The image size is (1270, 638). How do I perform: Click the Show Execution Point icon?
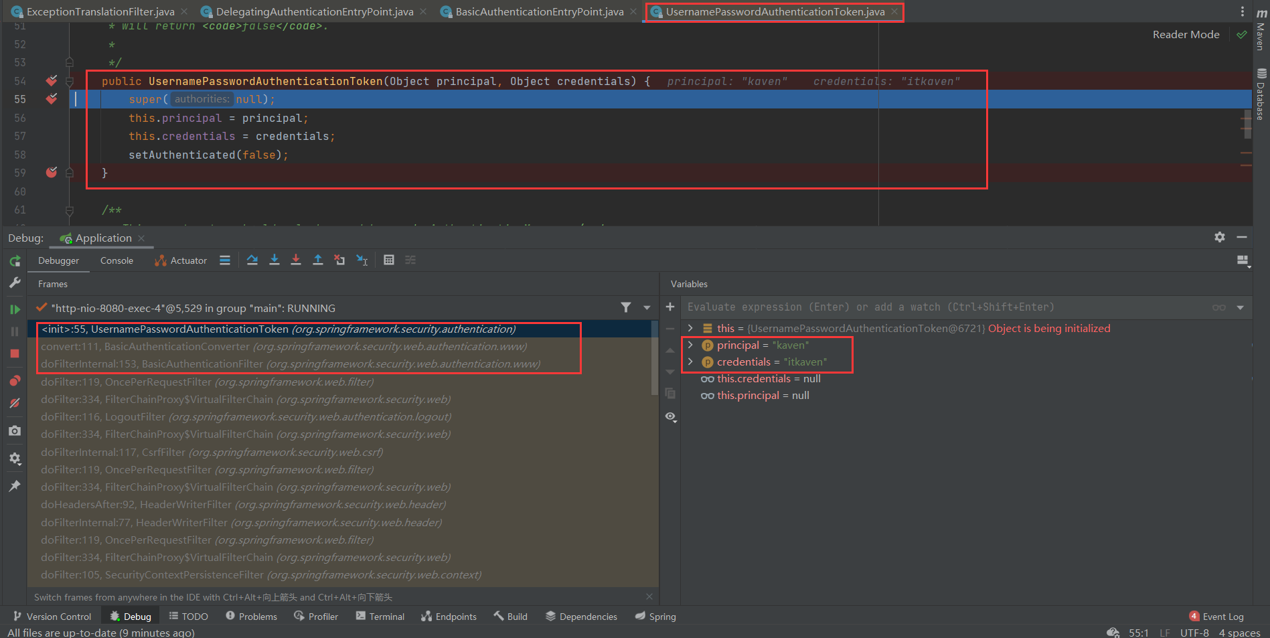click(225, 260)
